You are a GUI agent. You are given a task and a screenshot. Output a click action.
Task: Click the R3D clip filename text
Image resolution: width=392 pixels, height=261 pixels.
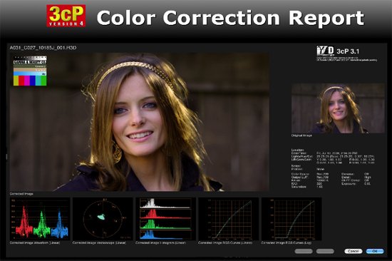point(43,48)
